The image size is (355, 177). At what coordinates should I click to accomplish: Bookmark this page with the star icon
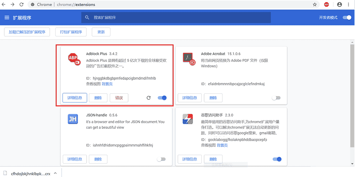pos(315,5)
